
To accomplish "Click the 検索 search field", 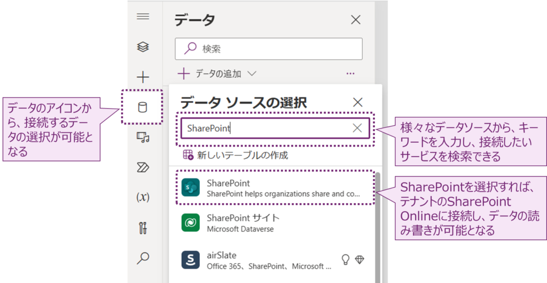I will click(x=269, y=48).
